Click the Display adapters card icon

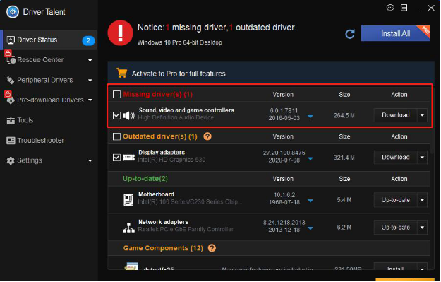coord(129,158)
